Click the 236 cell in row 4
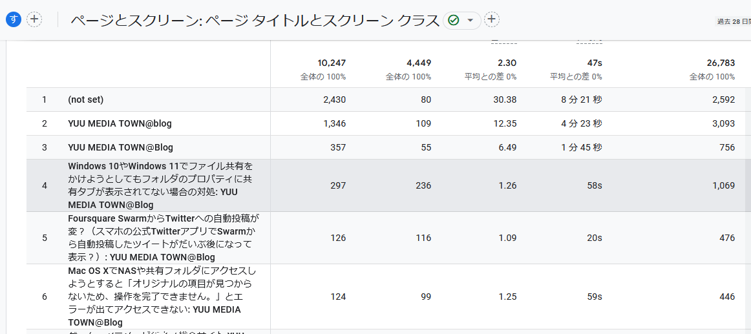 coord(423,185)
